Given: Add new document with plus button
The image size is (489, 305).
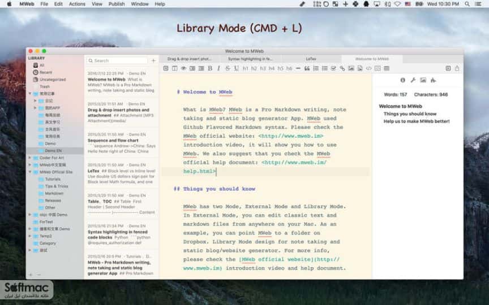Looking at the screenshot, I should 153,60.
